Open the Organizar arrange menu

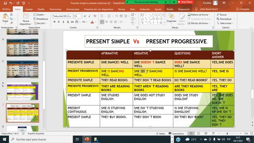click(171, 19)
